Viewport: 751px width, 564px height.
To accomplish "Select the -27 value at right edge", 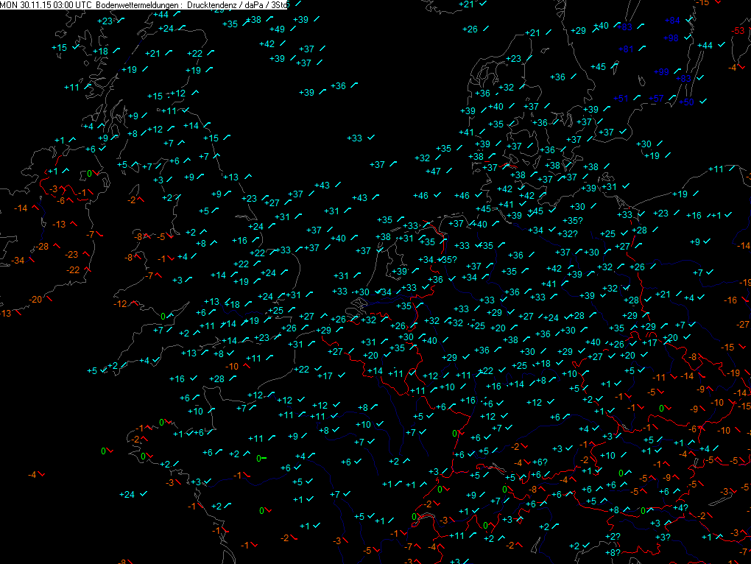I will click(x=743, y=325).
